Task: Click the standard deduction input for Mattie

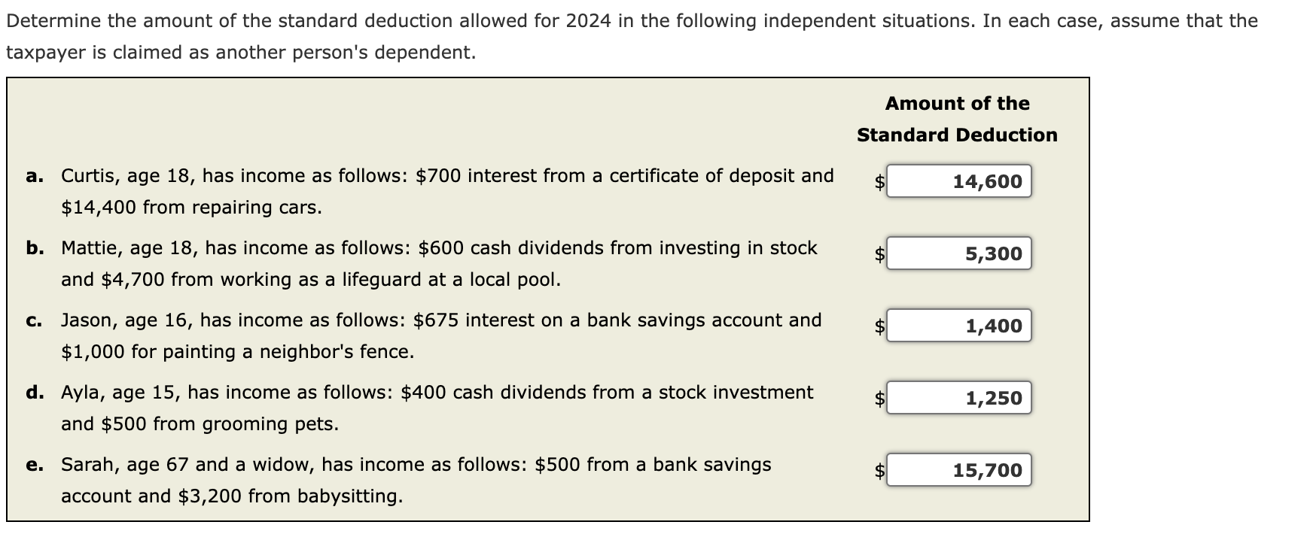Action: pos(958,253)
